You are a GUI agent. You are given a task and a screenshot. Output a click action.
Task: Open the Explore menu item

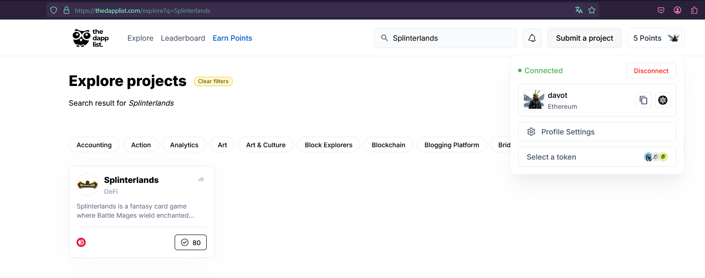pyautogui.click(x=140, y=38)
